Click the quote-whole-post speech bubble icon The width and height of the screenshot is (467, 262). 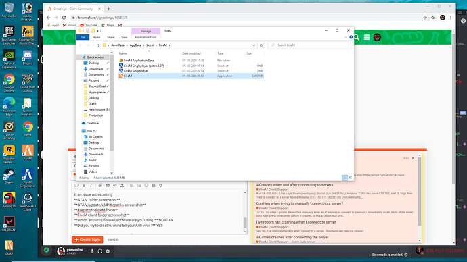point(76,186)
